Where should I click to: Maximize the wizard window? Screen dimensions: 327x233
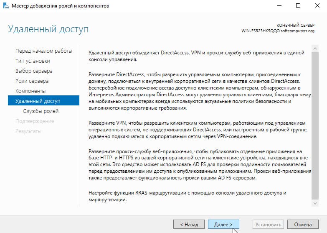pos(298,5)
